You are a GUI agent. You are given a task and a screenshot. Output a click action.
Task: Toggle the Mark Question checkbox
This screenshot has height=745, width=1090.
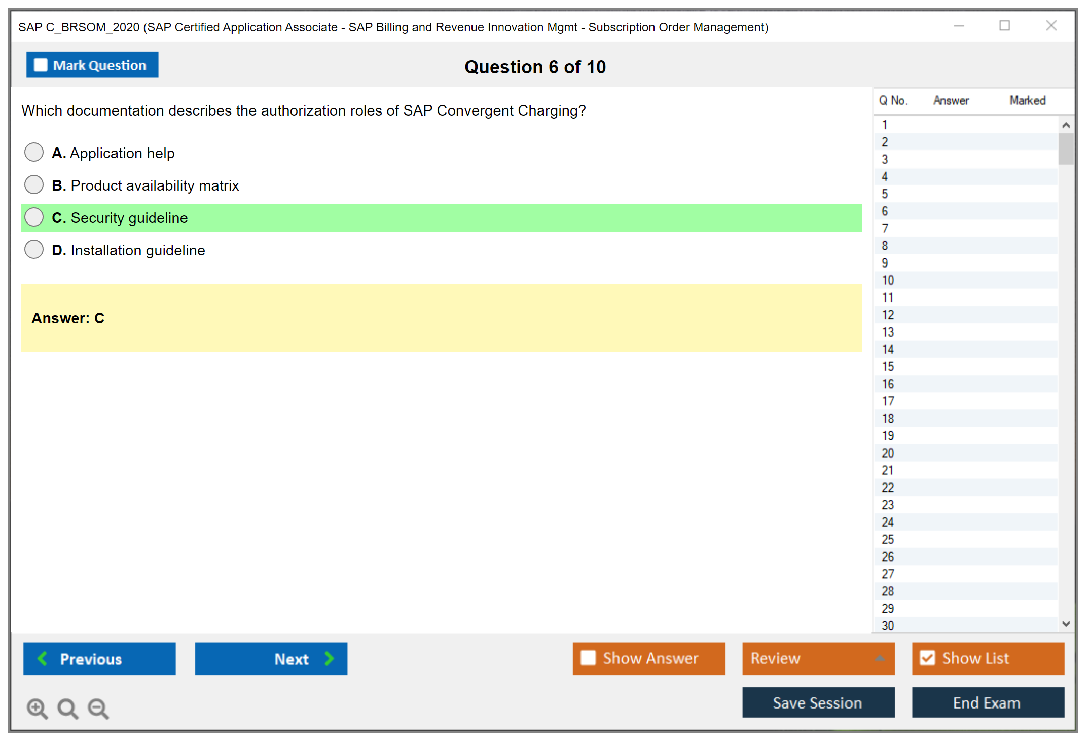tap(41, 65)
